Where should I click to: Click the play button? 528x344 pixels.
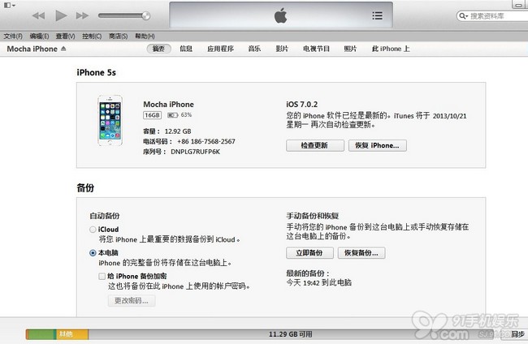61,15
